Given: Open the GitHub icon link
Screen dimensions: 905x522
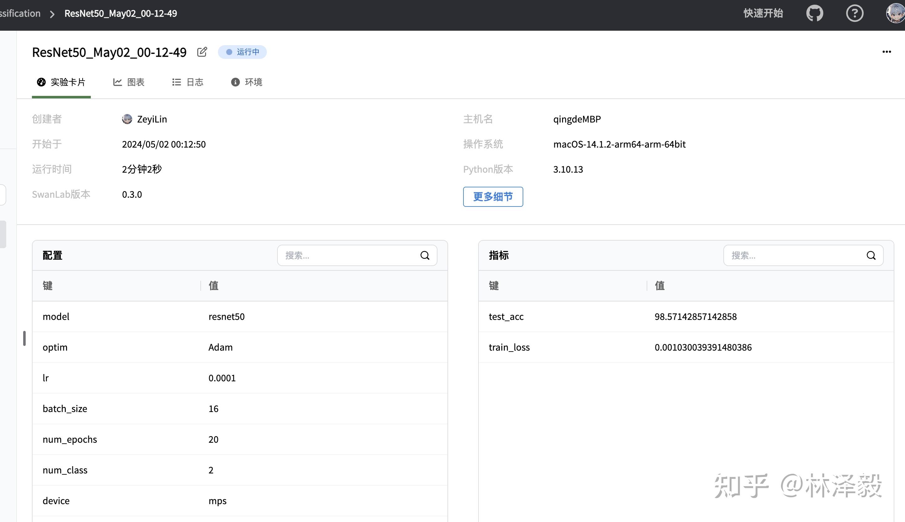Looking at the screenshot, I should pos(815,13).
